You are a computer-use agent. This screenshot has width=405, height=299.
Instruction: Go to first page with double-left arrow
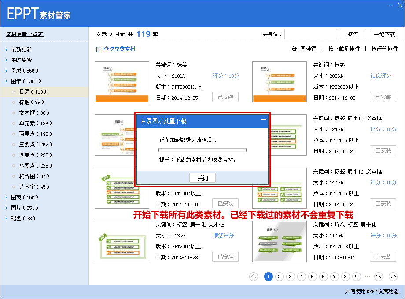[x=254, y=277]
